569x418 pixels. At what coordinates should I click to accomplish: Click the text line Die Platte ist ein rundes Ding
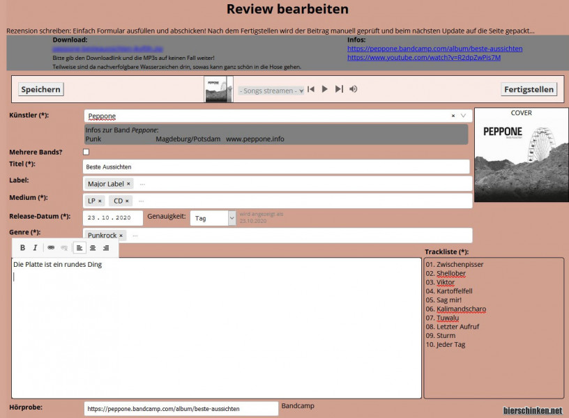[x=57, y=264]
